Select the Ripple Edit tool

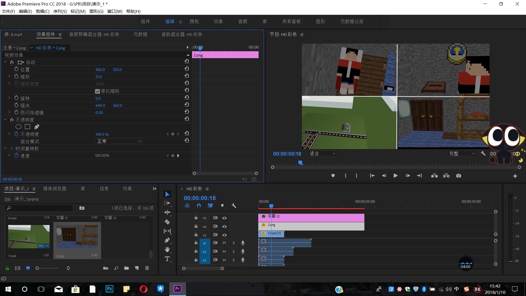[167, 212]
